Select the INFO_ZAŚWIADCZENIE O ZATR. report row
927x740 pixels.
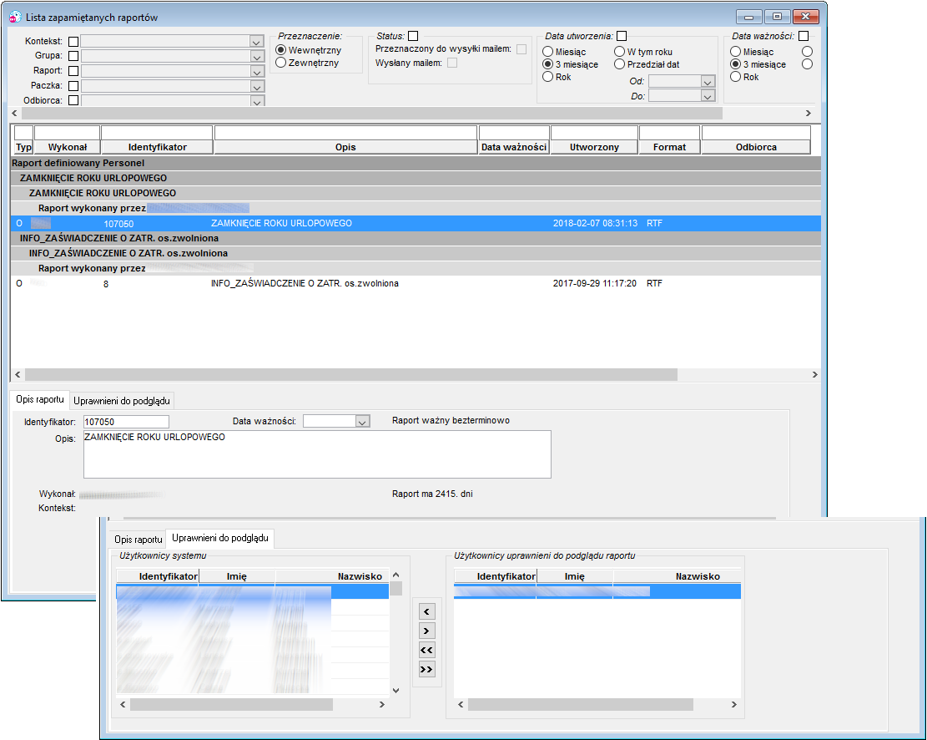point(415,284)
